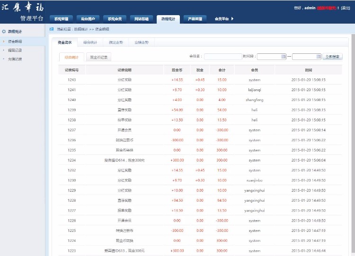Click member name laijianqi

tap(255, 90)
